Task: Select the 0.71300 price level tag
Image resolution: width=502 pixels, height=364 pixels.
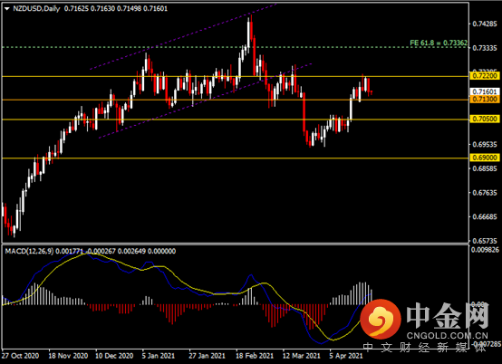Action: point(485,100)
